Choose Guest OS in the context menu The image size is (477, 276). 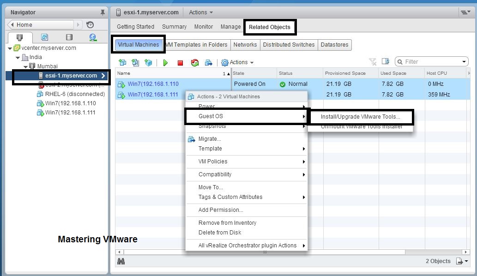click(247, 116)
